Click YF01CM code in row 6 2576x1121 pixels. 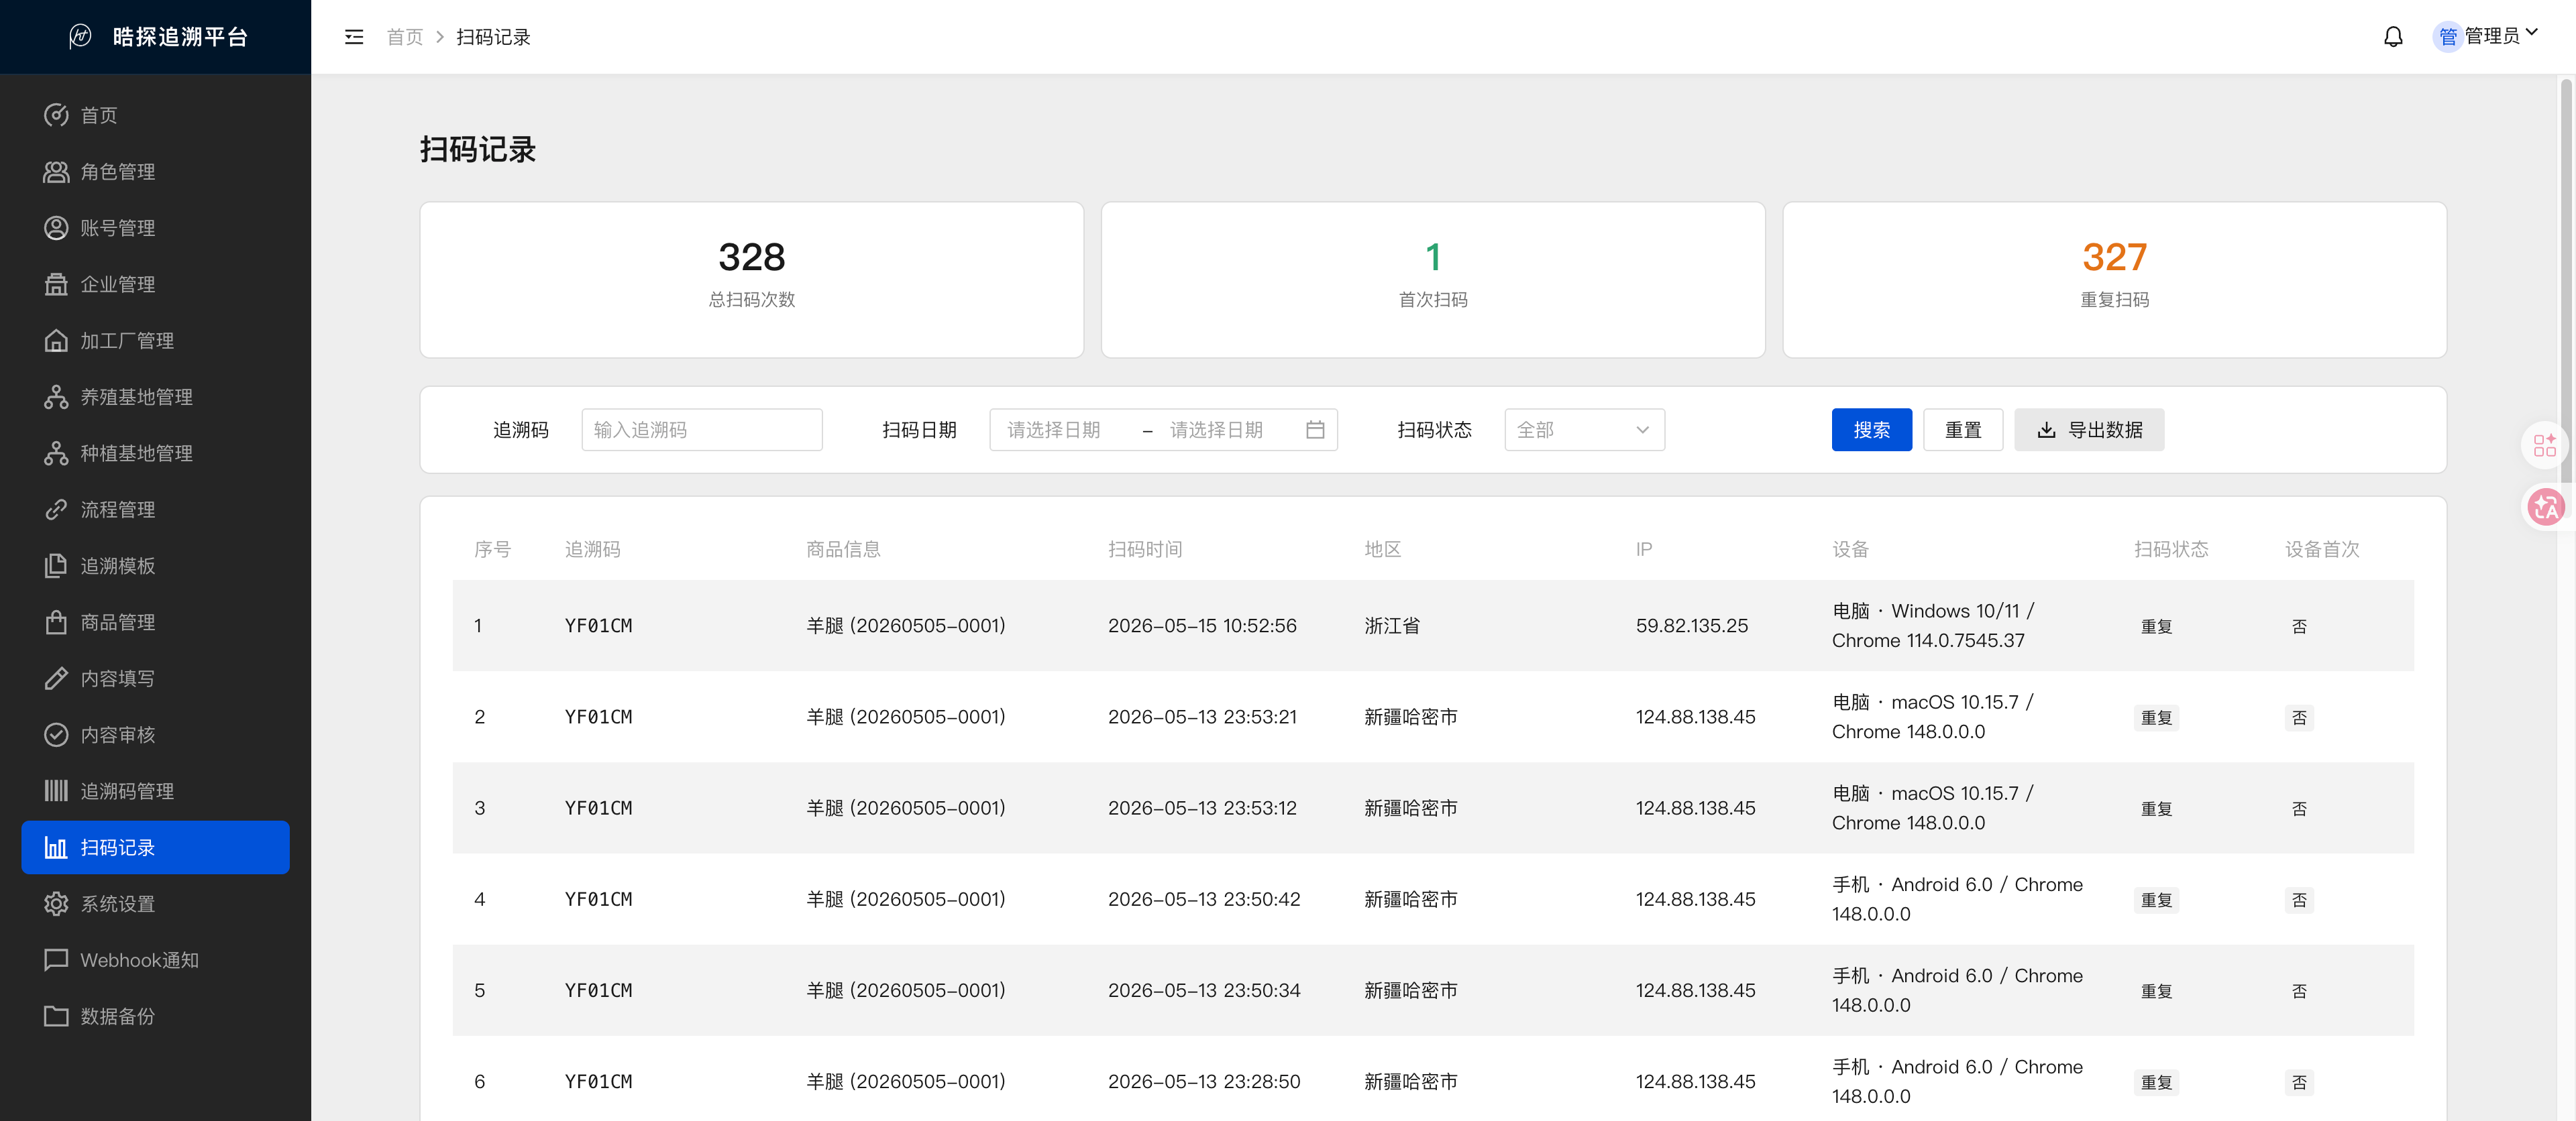[x=598, y=1081]
